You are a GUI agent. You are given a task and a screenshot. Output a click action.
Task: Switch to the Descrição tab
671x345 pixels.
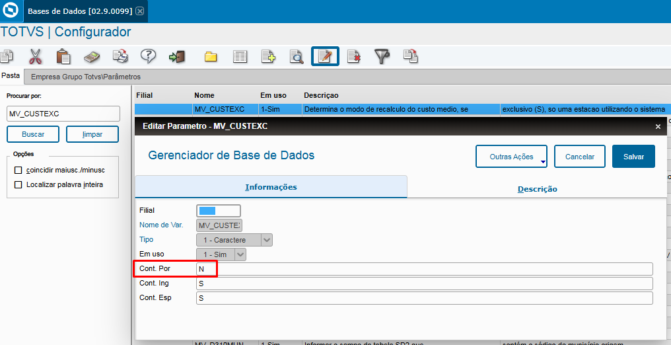(538, 189)
